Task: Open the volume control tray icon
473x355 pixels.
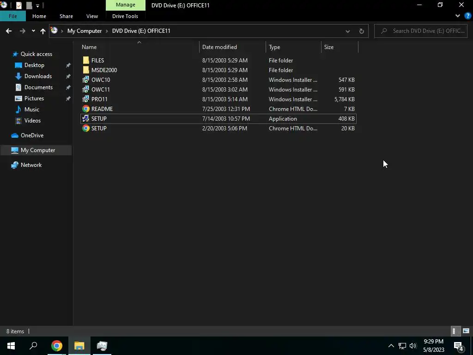Action: click(x=413, y=346)
